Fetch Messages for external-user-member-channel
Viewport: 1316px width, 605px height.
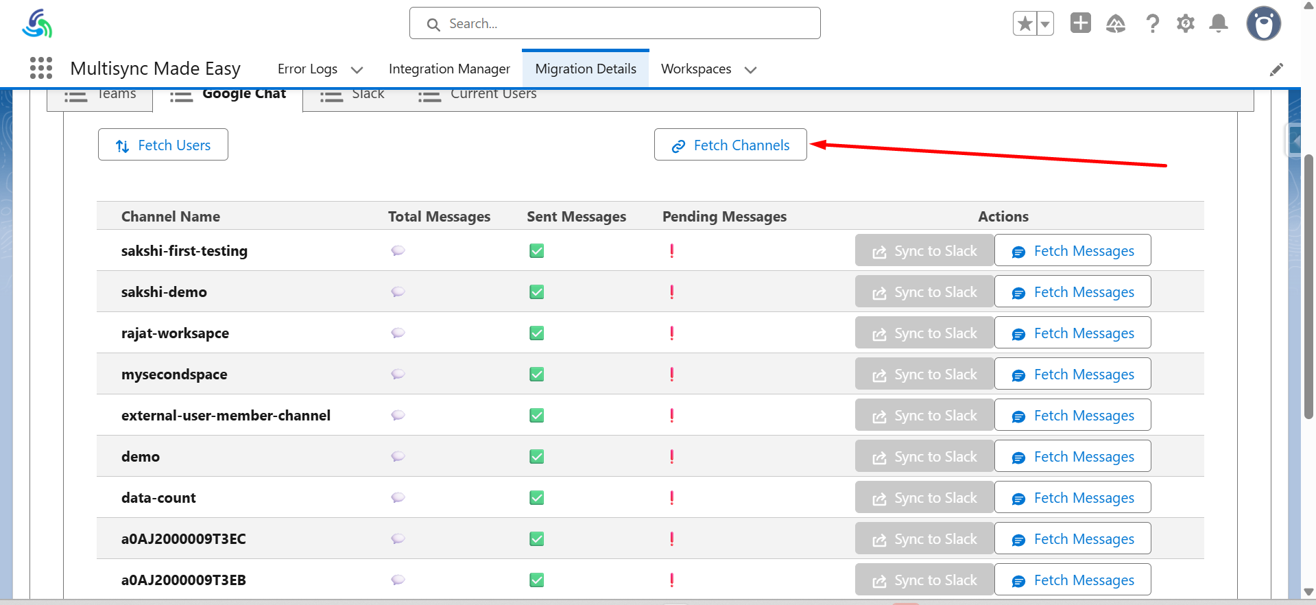point(1073,415)
